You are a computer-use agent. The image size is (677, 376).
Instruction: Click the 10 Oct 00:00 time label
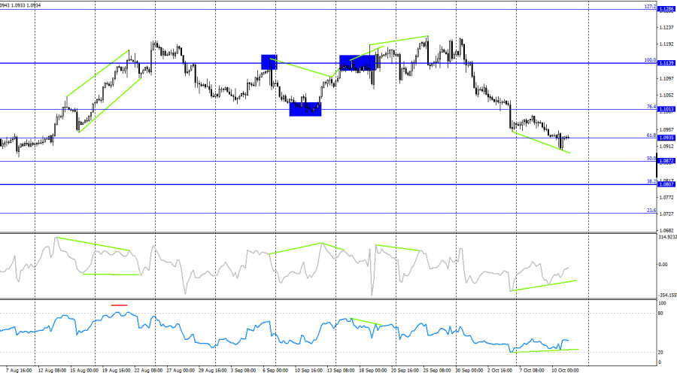[565, 371]
